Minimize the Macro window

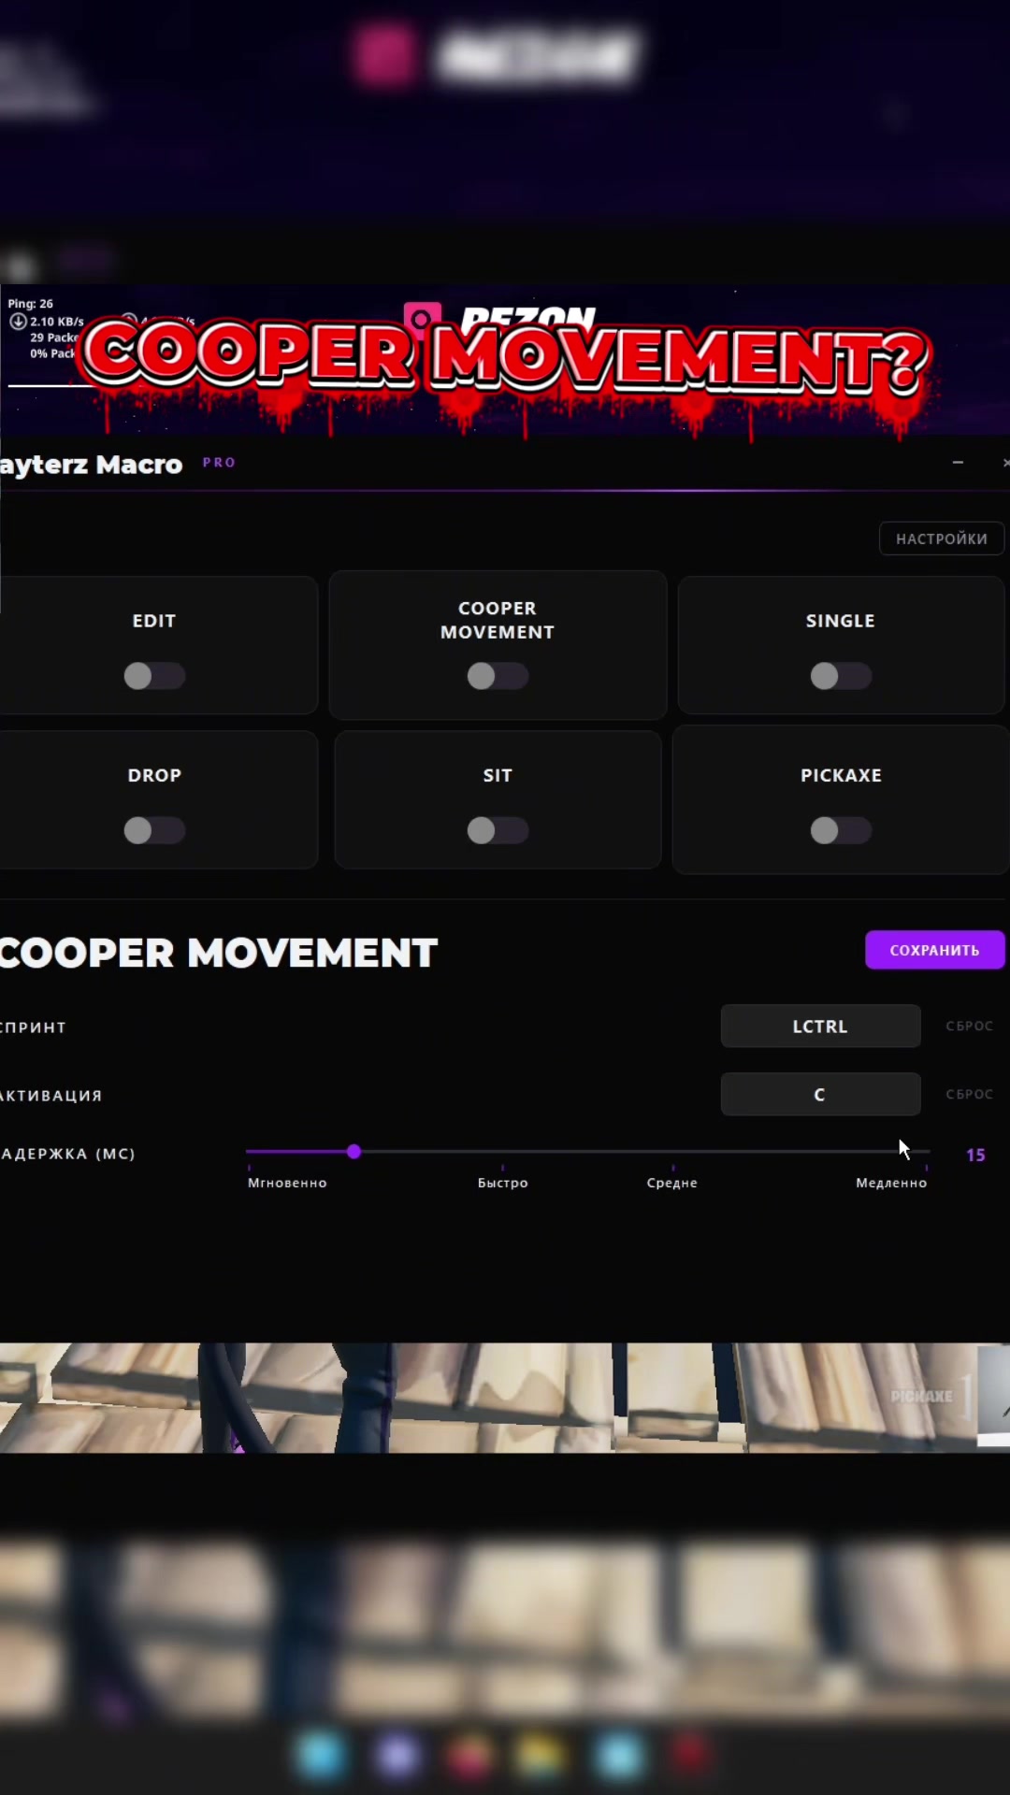pos(958,463)
